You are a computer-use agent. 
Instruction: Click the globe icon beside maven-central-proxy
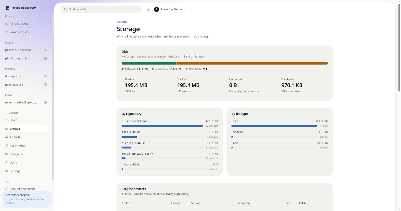point(45,102)
